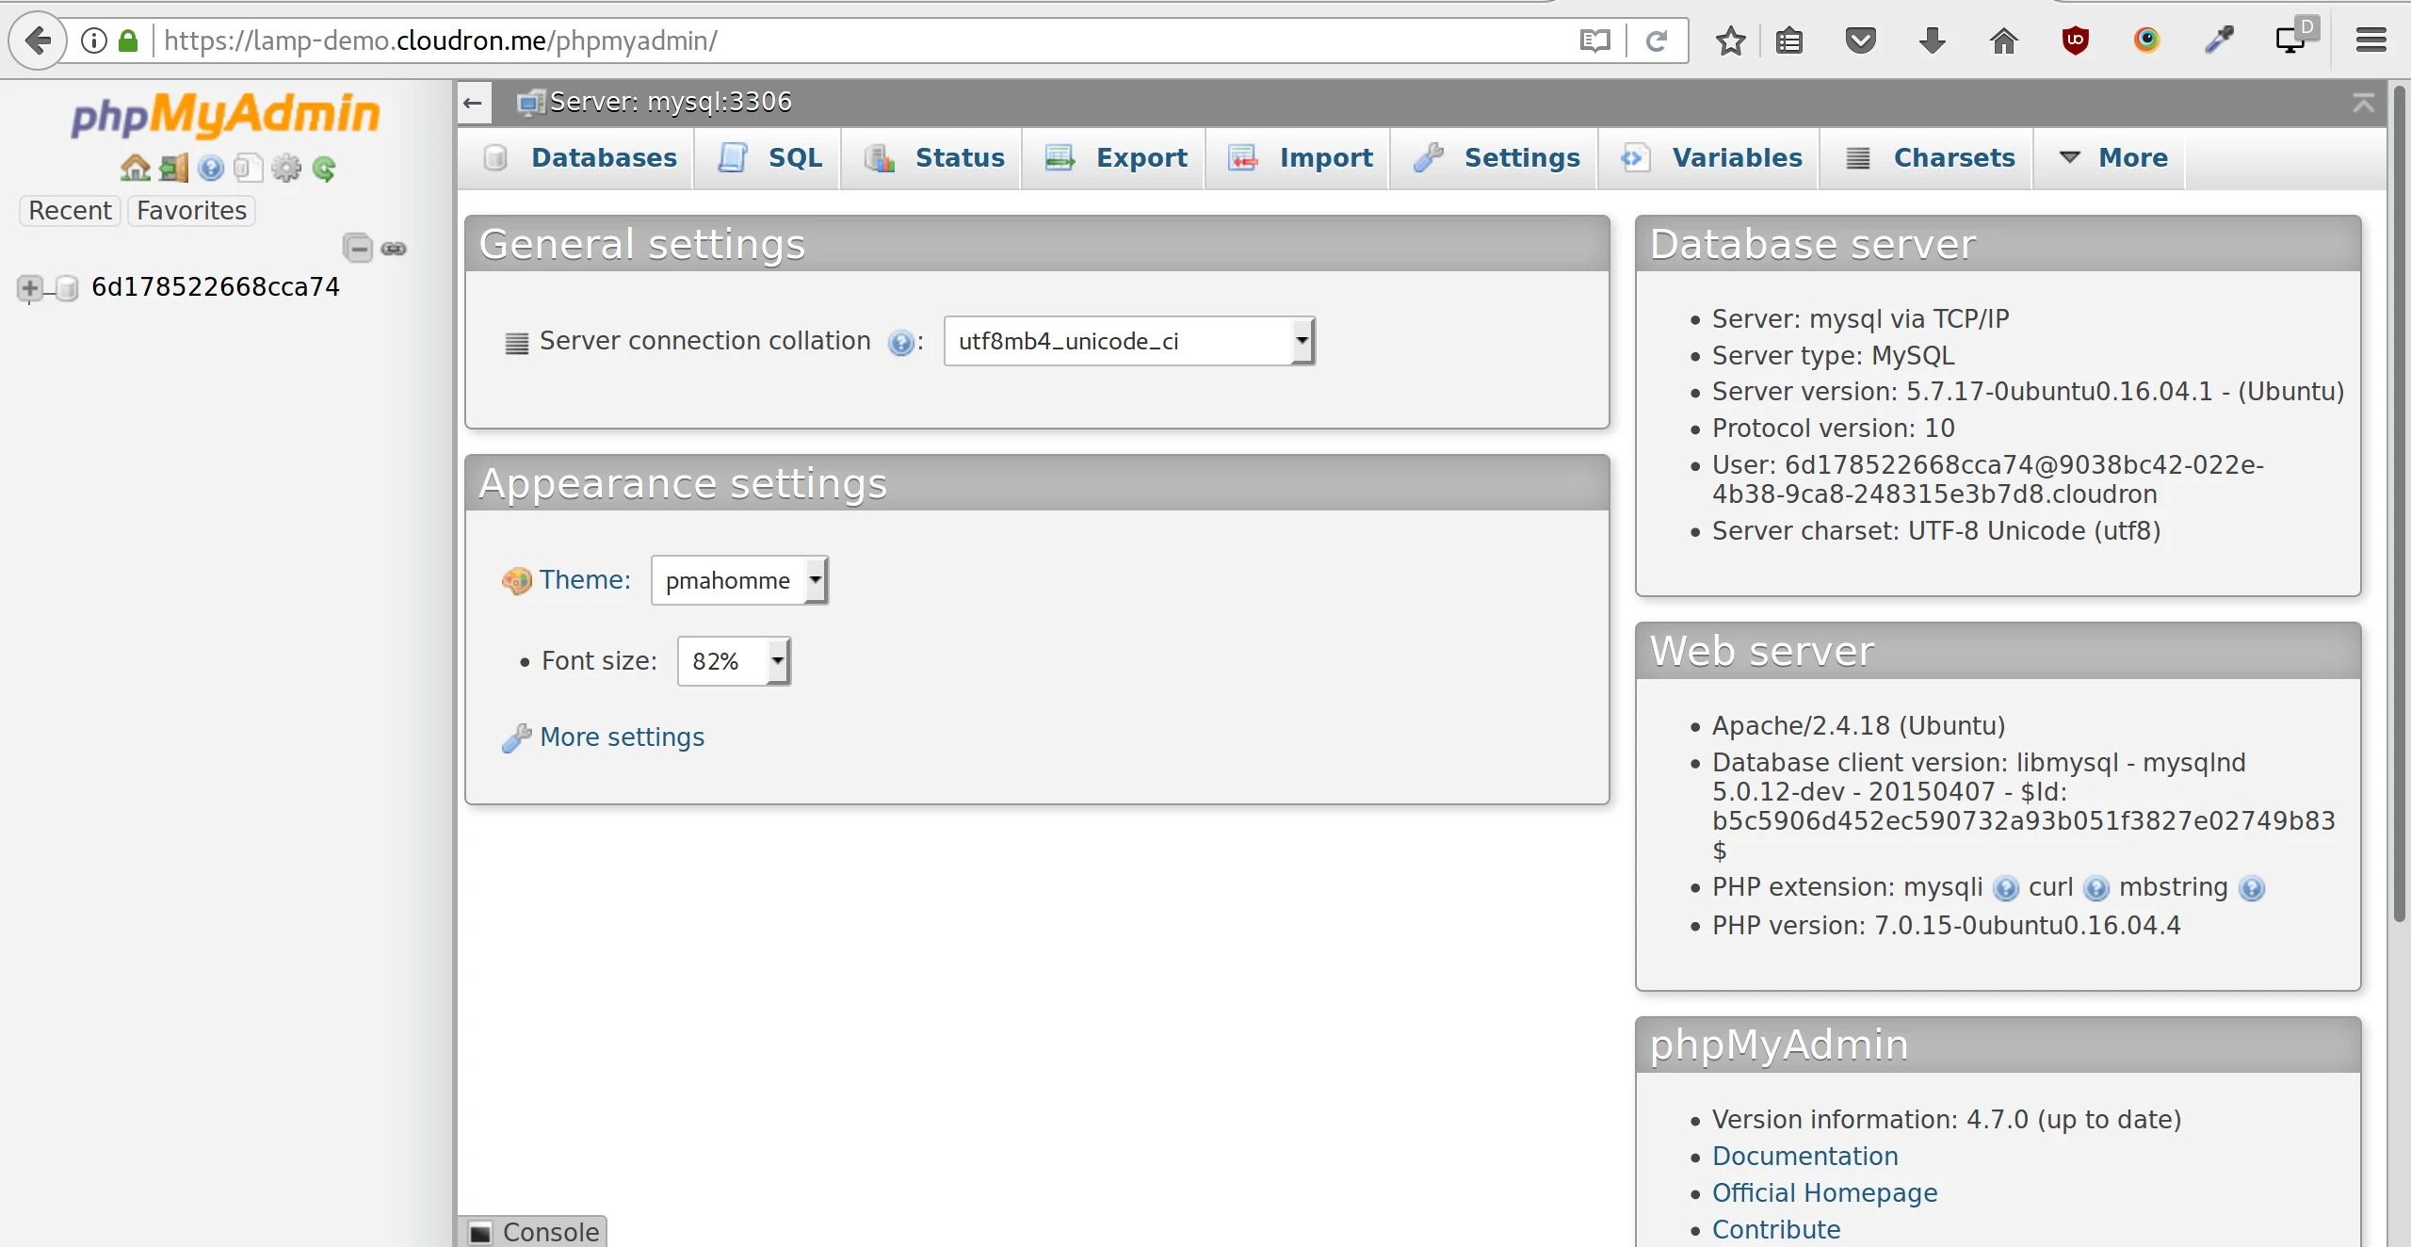The image size is (2411, 1247).
Task: Expand the 6d178522668cca74 database tree
Action: (28, 287)
